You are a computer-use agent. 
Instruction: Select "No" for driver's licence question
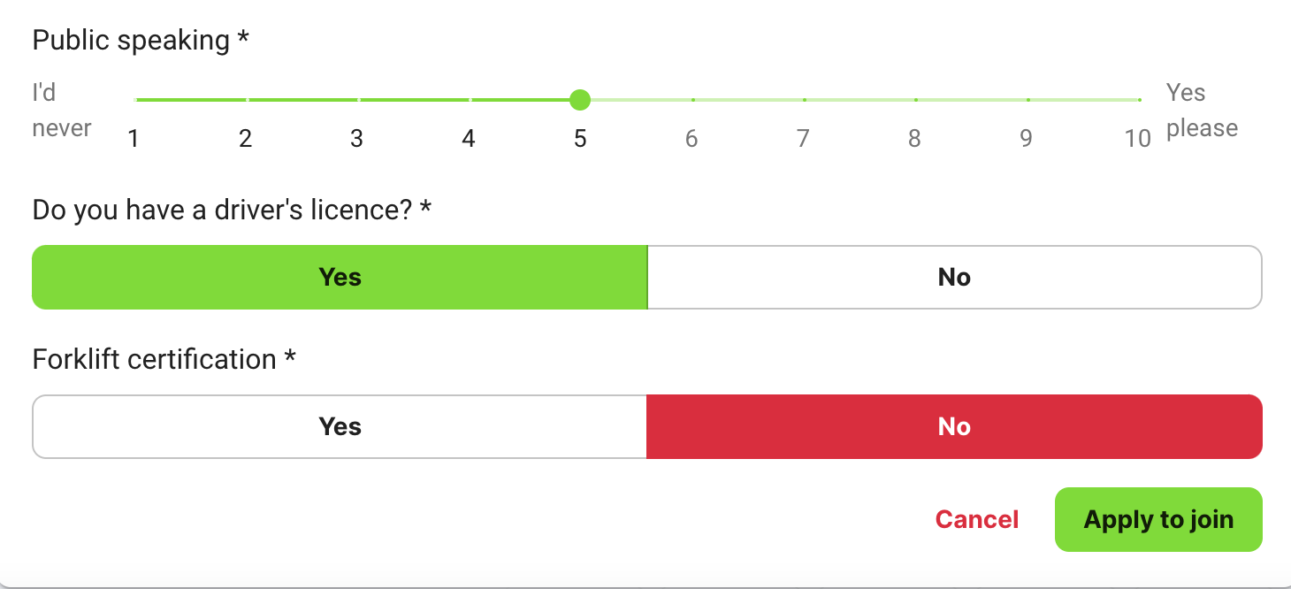954,277
